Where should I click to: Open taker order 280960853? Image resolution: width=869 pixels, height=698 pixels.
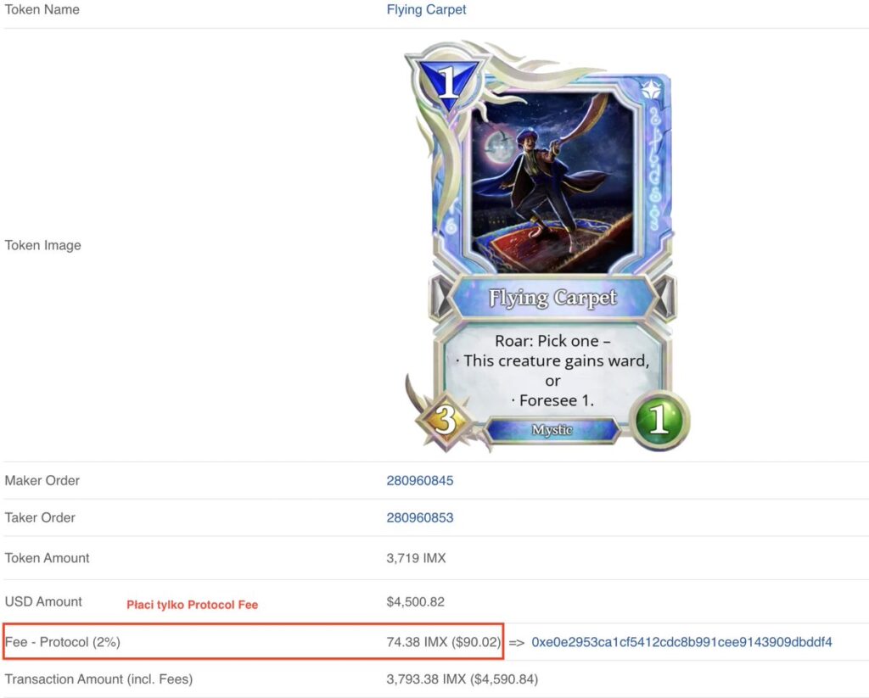pos(419,517)
